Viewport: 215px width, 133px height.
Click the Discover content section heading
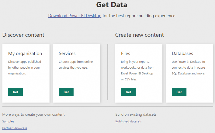[23, 35]
